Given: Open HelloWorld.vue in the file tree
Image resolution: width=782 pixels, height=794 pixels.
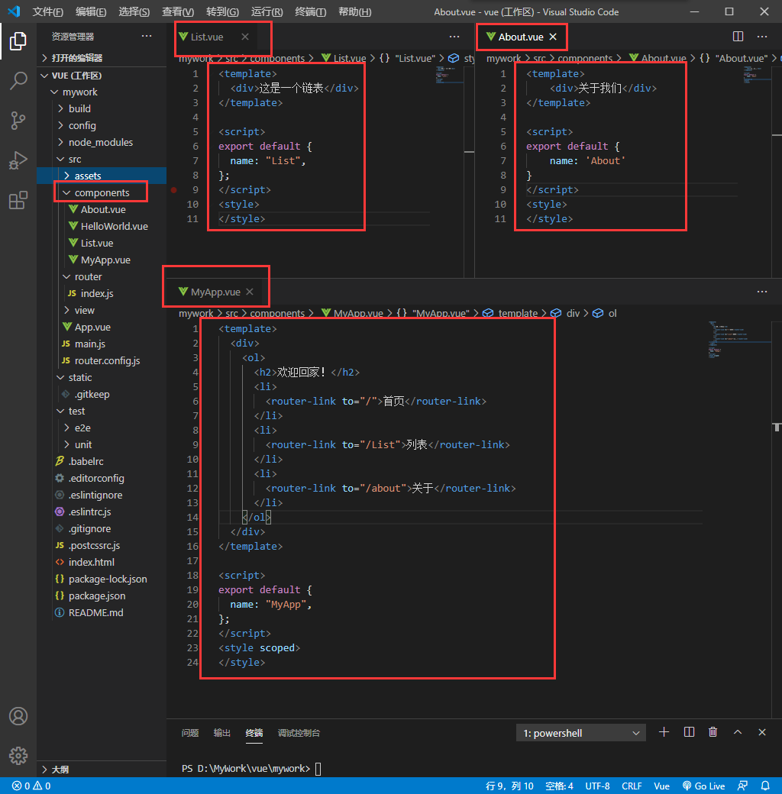Looking at the screenshot, I should tap(102, 226).
